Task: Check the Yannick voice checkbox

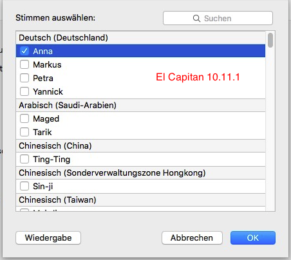Action: pyautogui.click(x=24, y=91)
